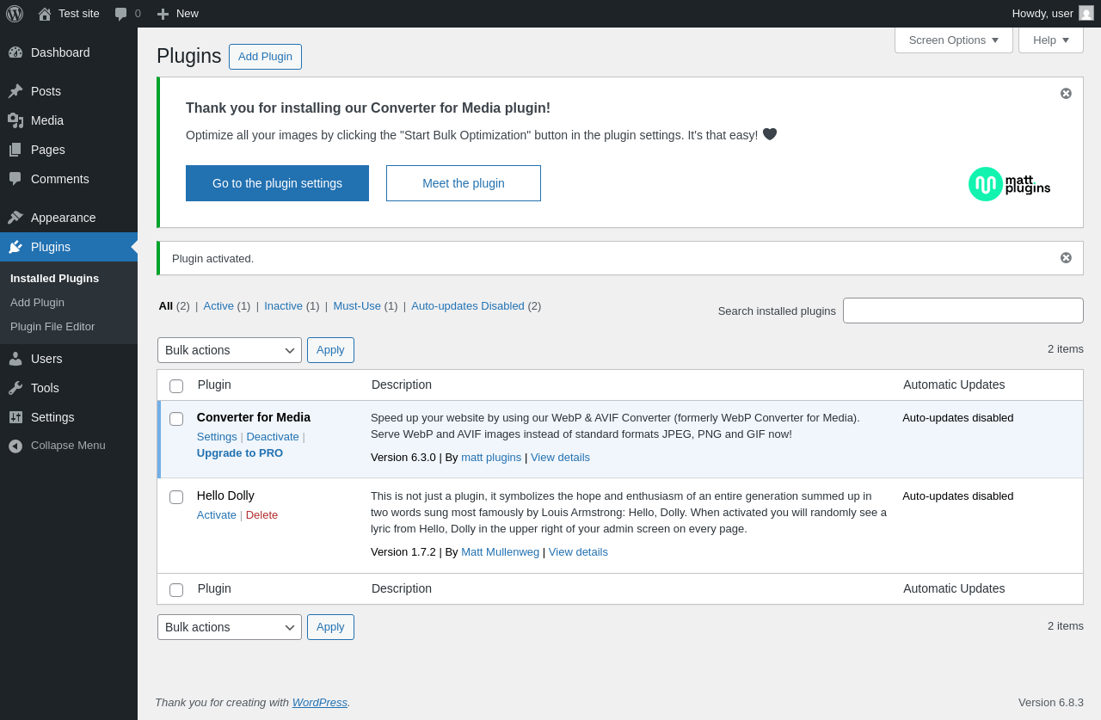Open the Users menu in sidebar

46,359
